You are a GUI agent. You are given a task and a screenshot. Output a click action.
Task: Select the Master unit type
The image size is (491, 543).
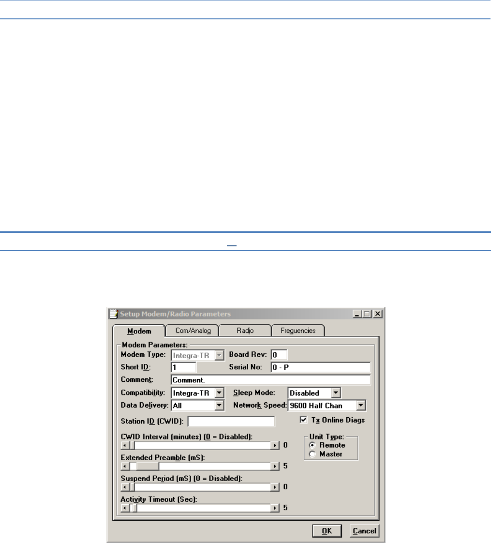tap(312, 454)
